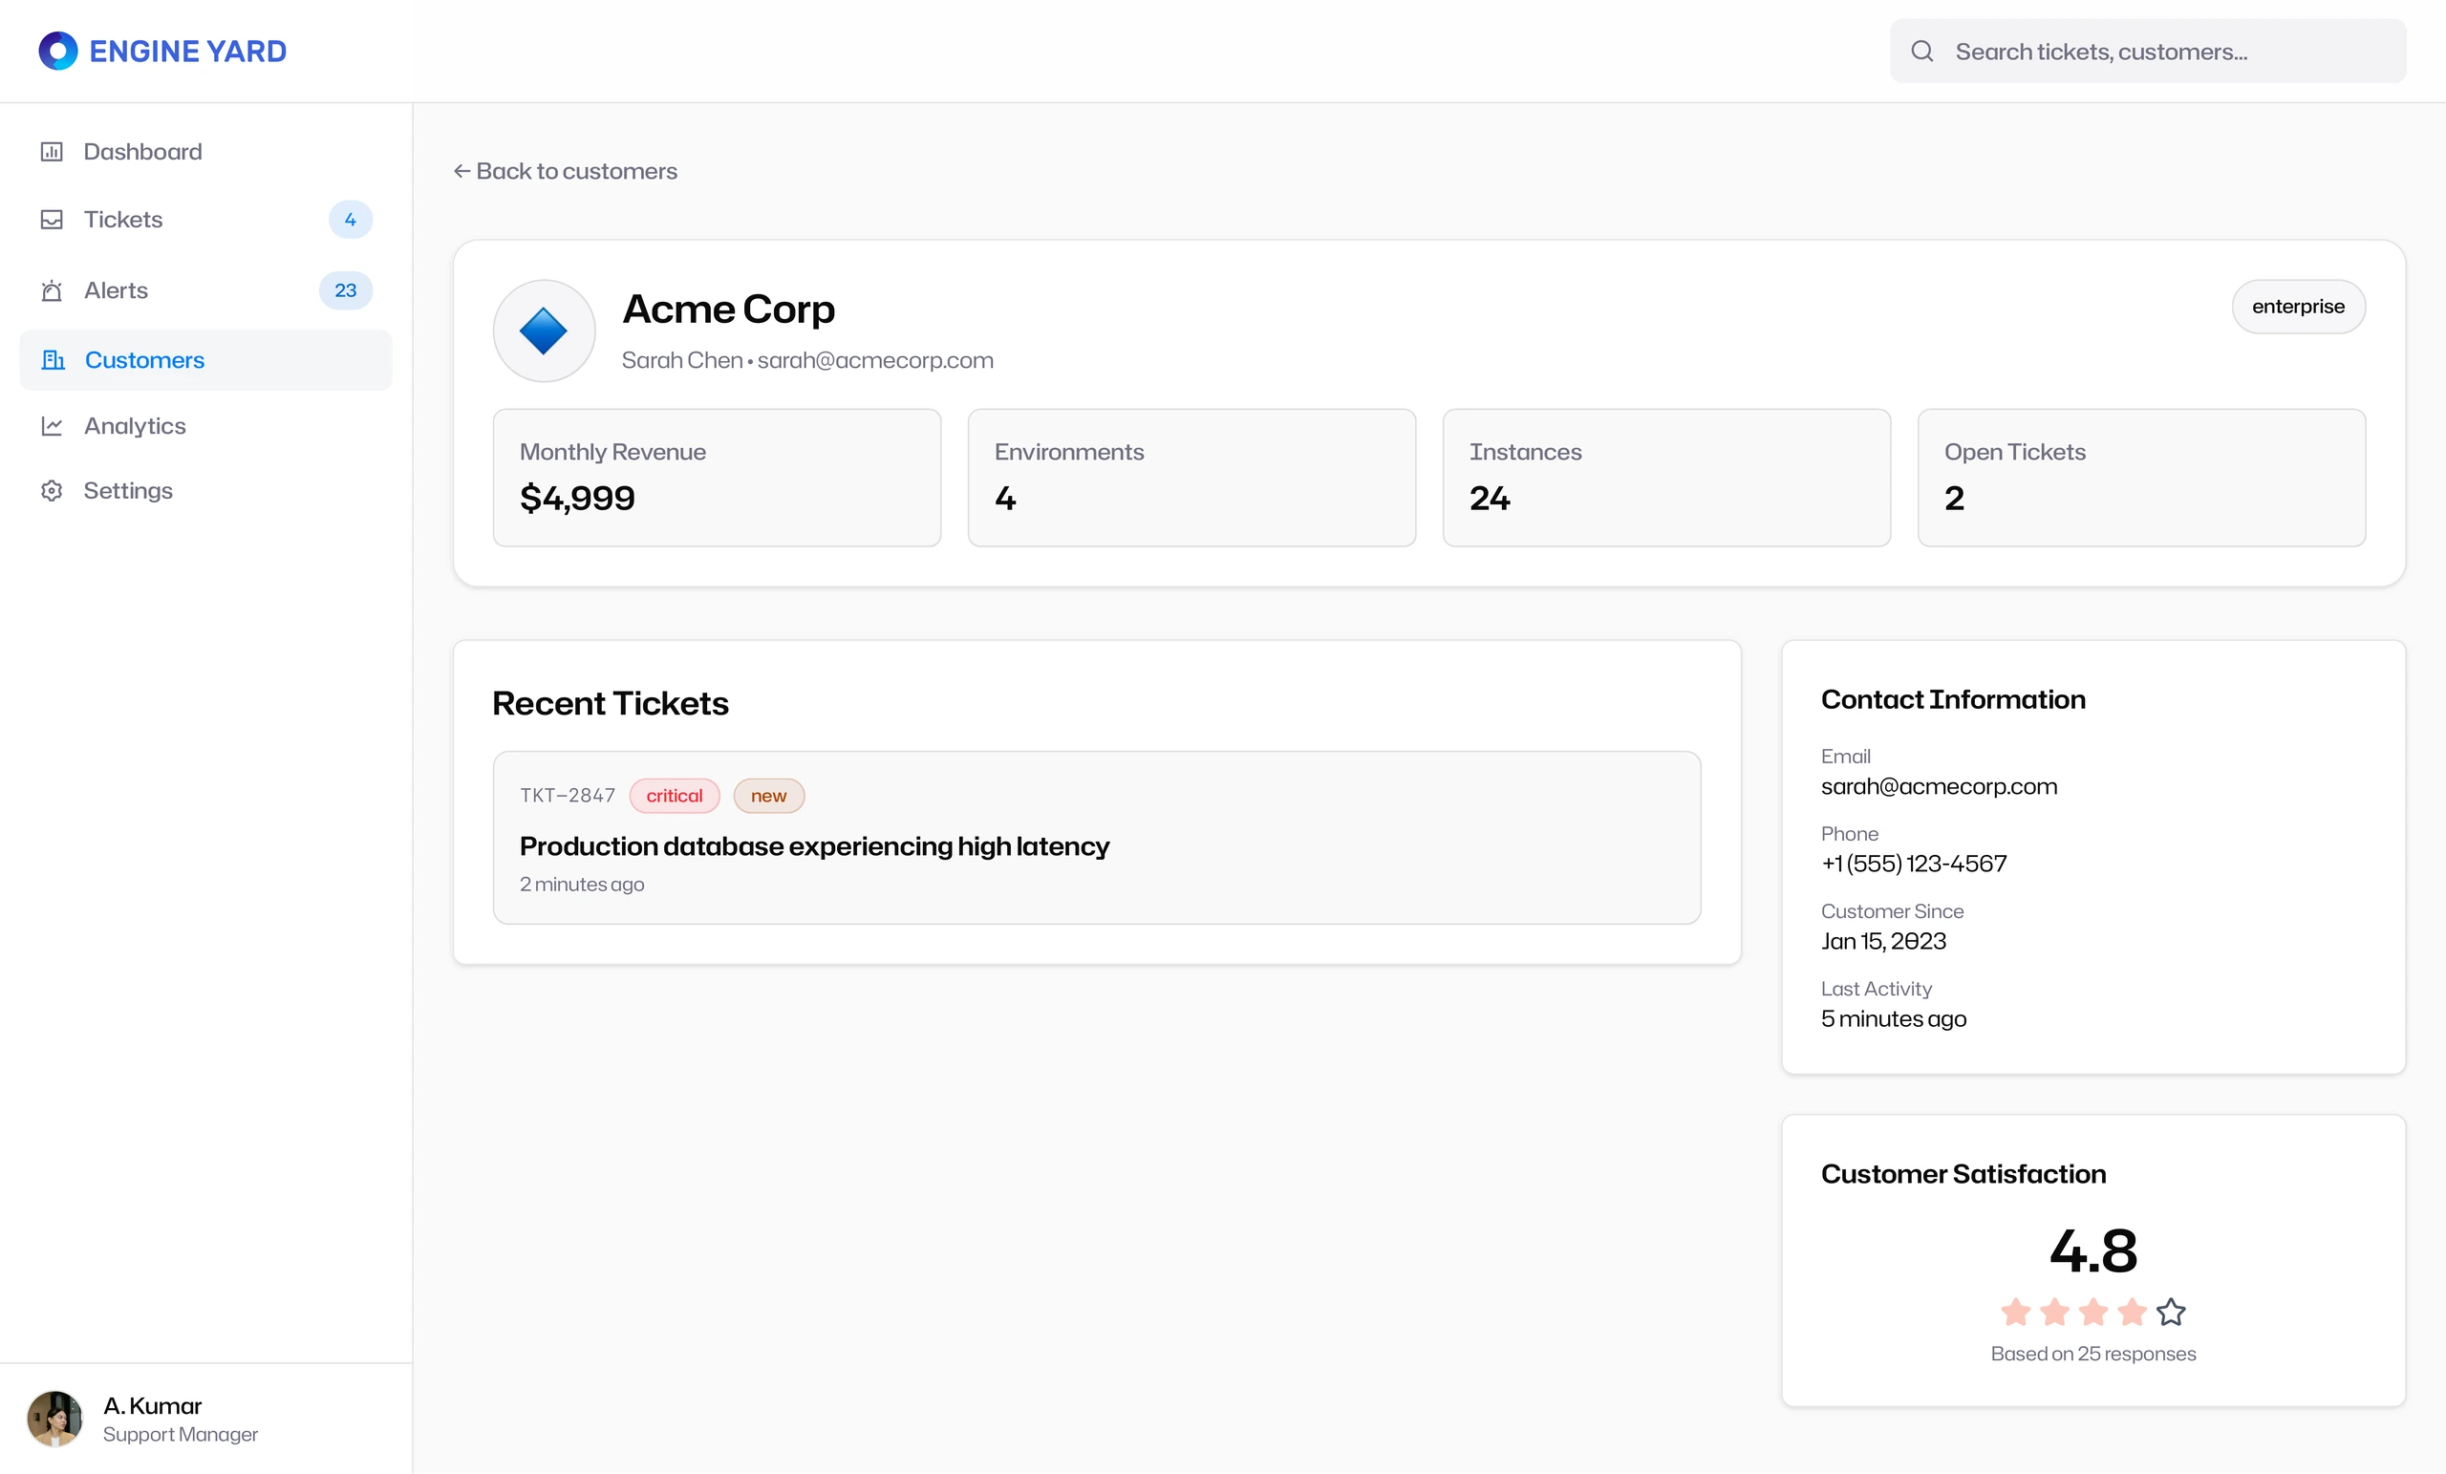Screen dimensions: 2446x1474
Task: Open the Analytics sidebar item
Action: click(205, 426)
